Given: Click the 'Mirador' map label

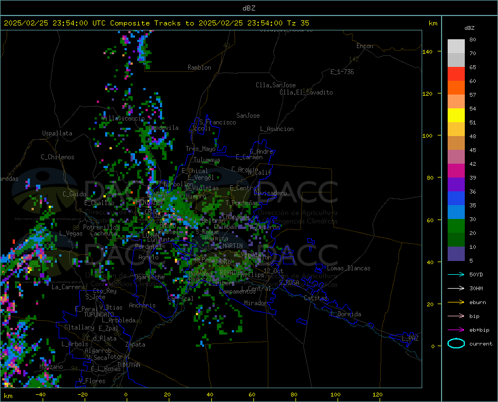Looking at the screenshot, I should click(x=255, y=303).
